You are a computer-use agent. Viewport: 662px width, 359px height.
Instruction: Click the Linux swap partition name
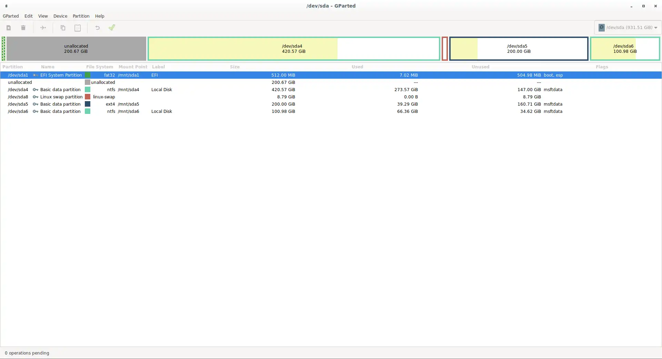point(61,97)
